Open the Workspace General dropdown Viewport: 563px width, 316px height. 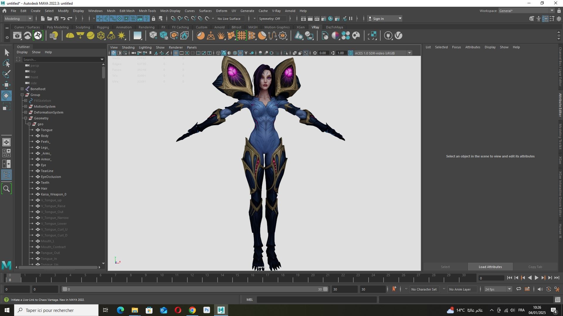pyautogui.click(x=526, y=11)
